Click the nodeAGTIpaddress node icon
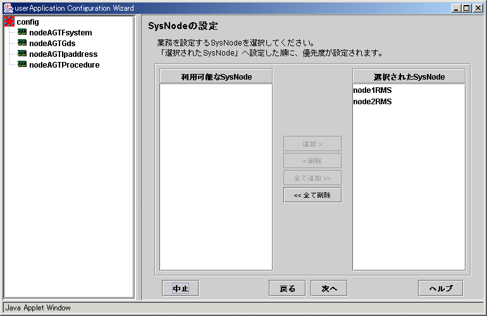 click(22, 54)
